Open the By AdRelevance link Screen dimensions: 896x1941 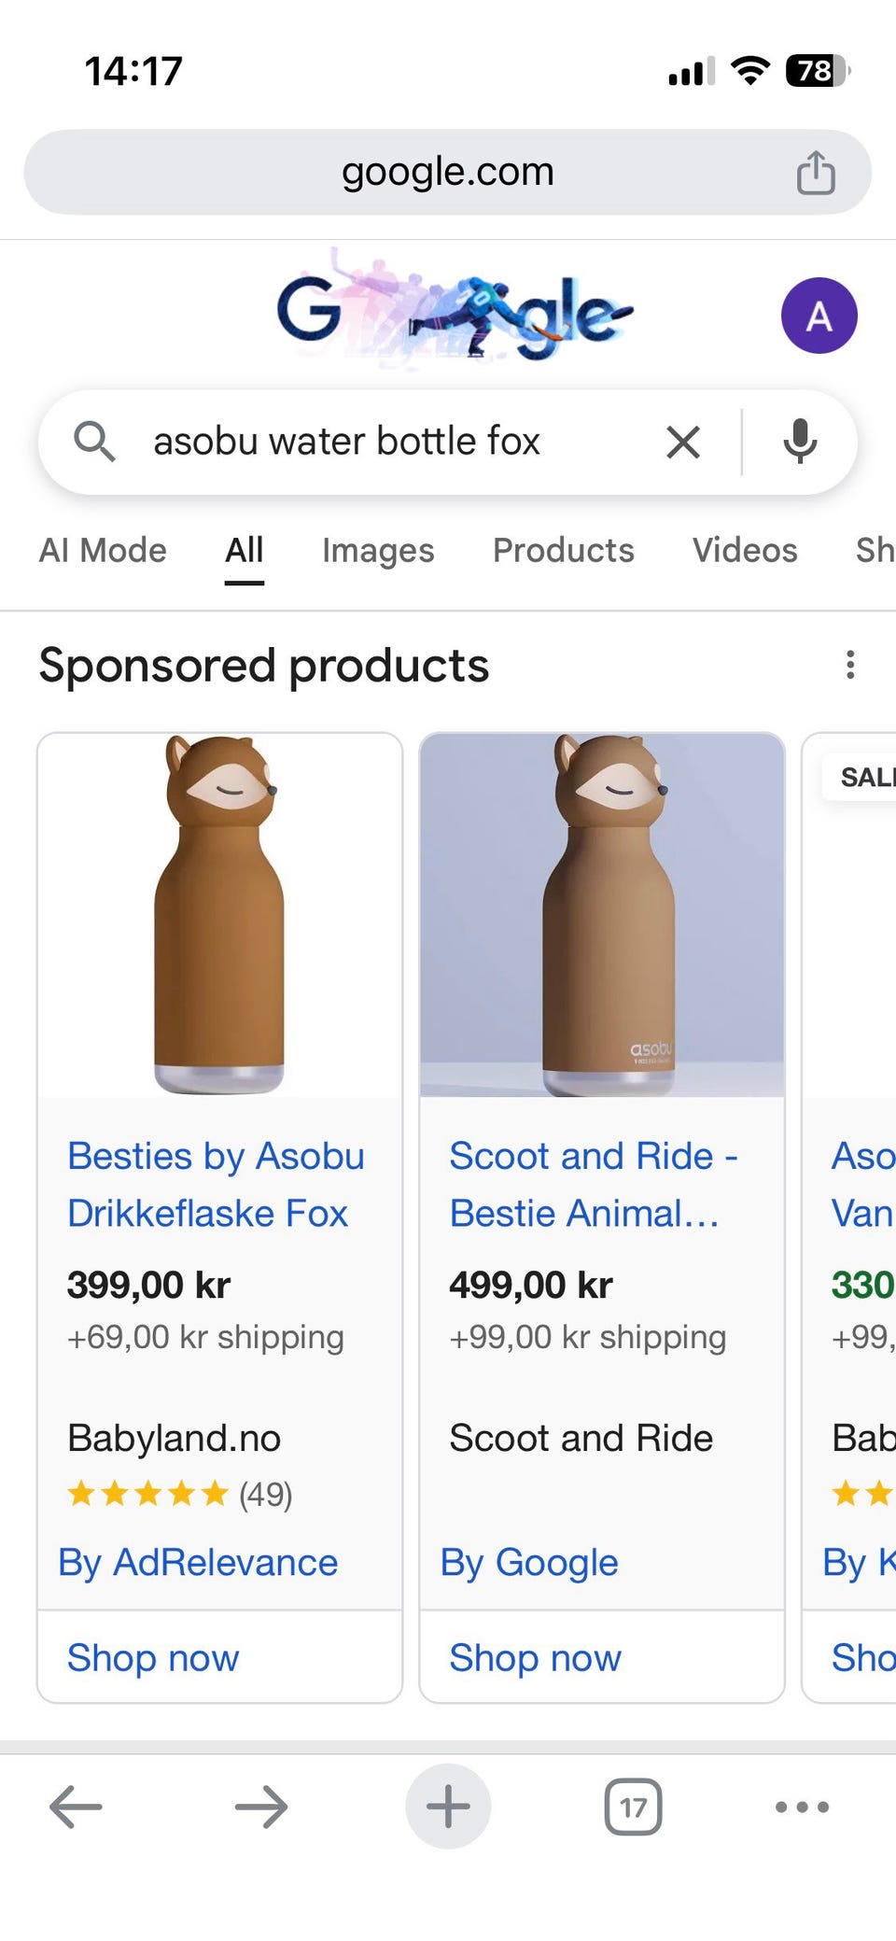[198, 1562]
